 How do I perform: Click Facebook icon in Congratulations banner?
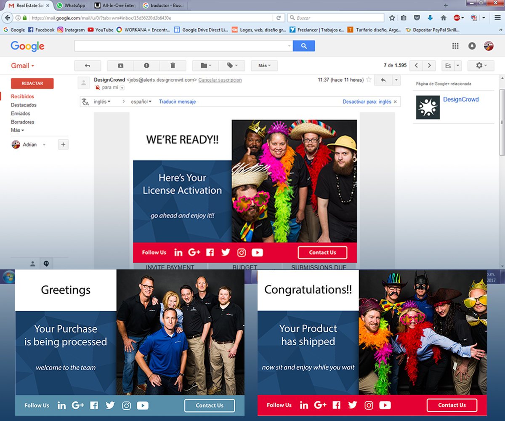(x=336, y=405)
